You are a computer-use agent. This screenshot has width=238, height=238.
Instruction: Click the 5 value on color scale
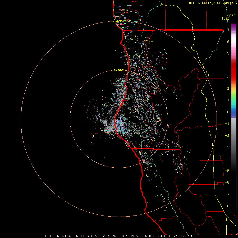pyautogui.click(x=228, y=53)
